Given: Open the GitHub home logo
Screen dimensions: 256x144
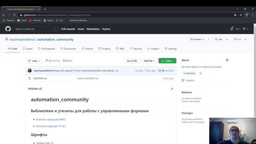Looking at the screenshot, I should (8, 29).
